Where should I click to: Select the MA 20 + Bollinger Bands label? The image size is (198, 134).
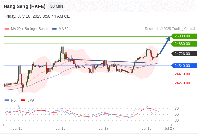[30, 29]
